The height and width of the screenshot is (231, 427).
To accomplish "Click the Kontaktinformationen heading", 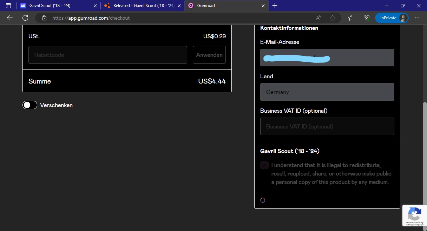I will tap(289, 28).
